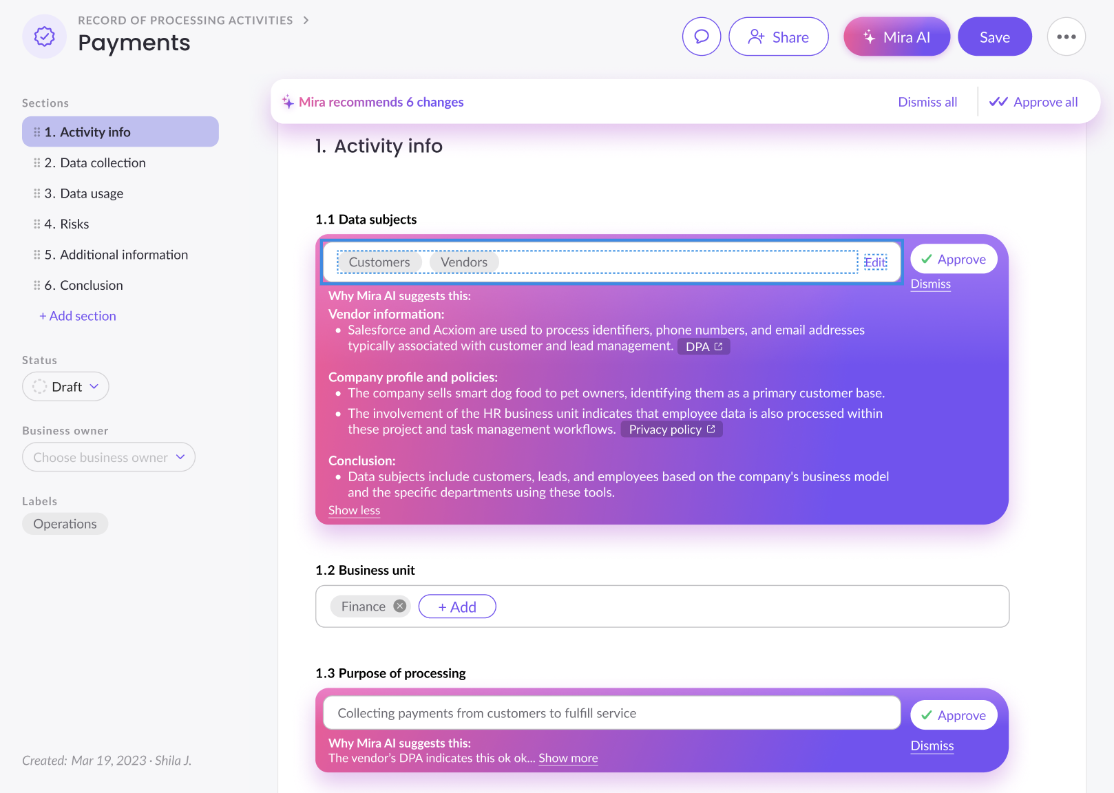1114x793 pixels.
Task: Approve the Data subjects suggestion
Action: pos(954,259)
